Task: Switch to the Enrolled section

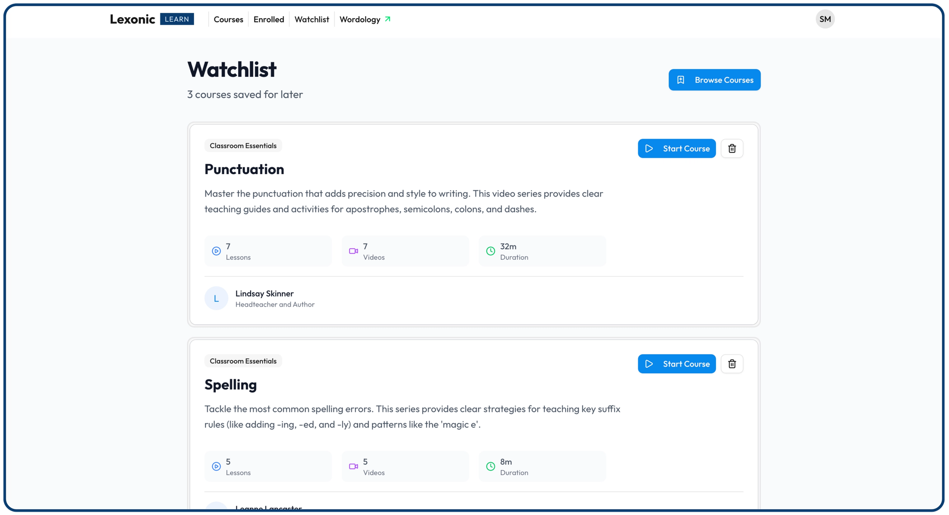Action: (269, 19)
